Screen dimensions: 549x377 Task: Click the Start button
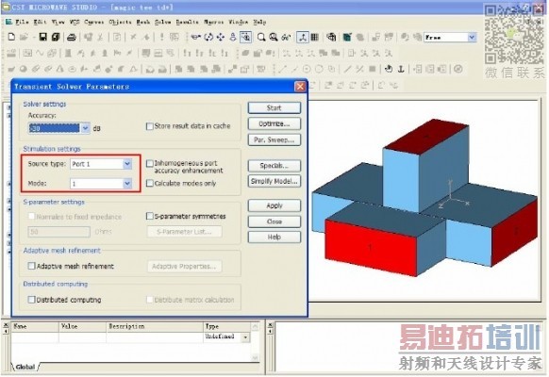coord(274,107)
